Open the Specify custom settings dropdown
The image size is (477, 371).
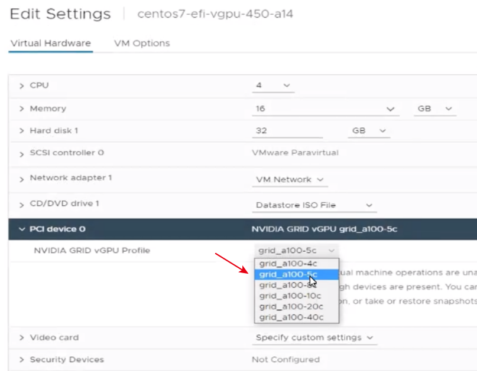coord(314,337)
